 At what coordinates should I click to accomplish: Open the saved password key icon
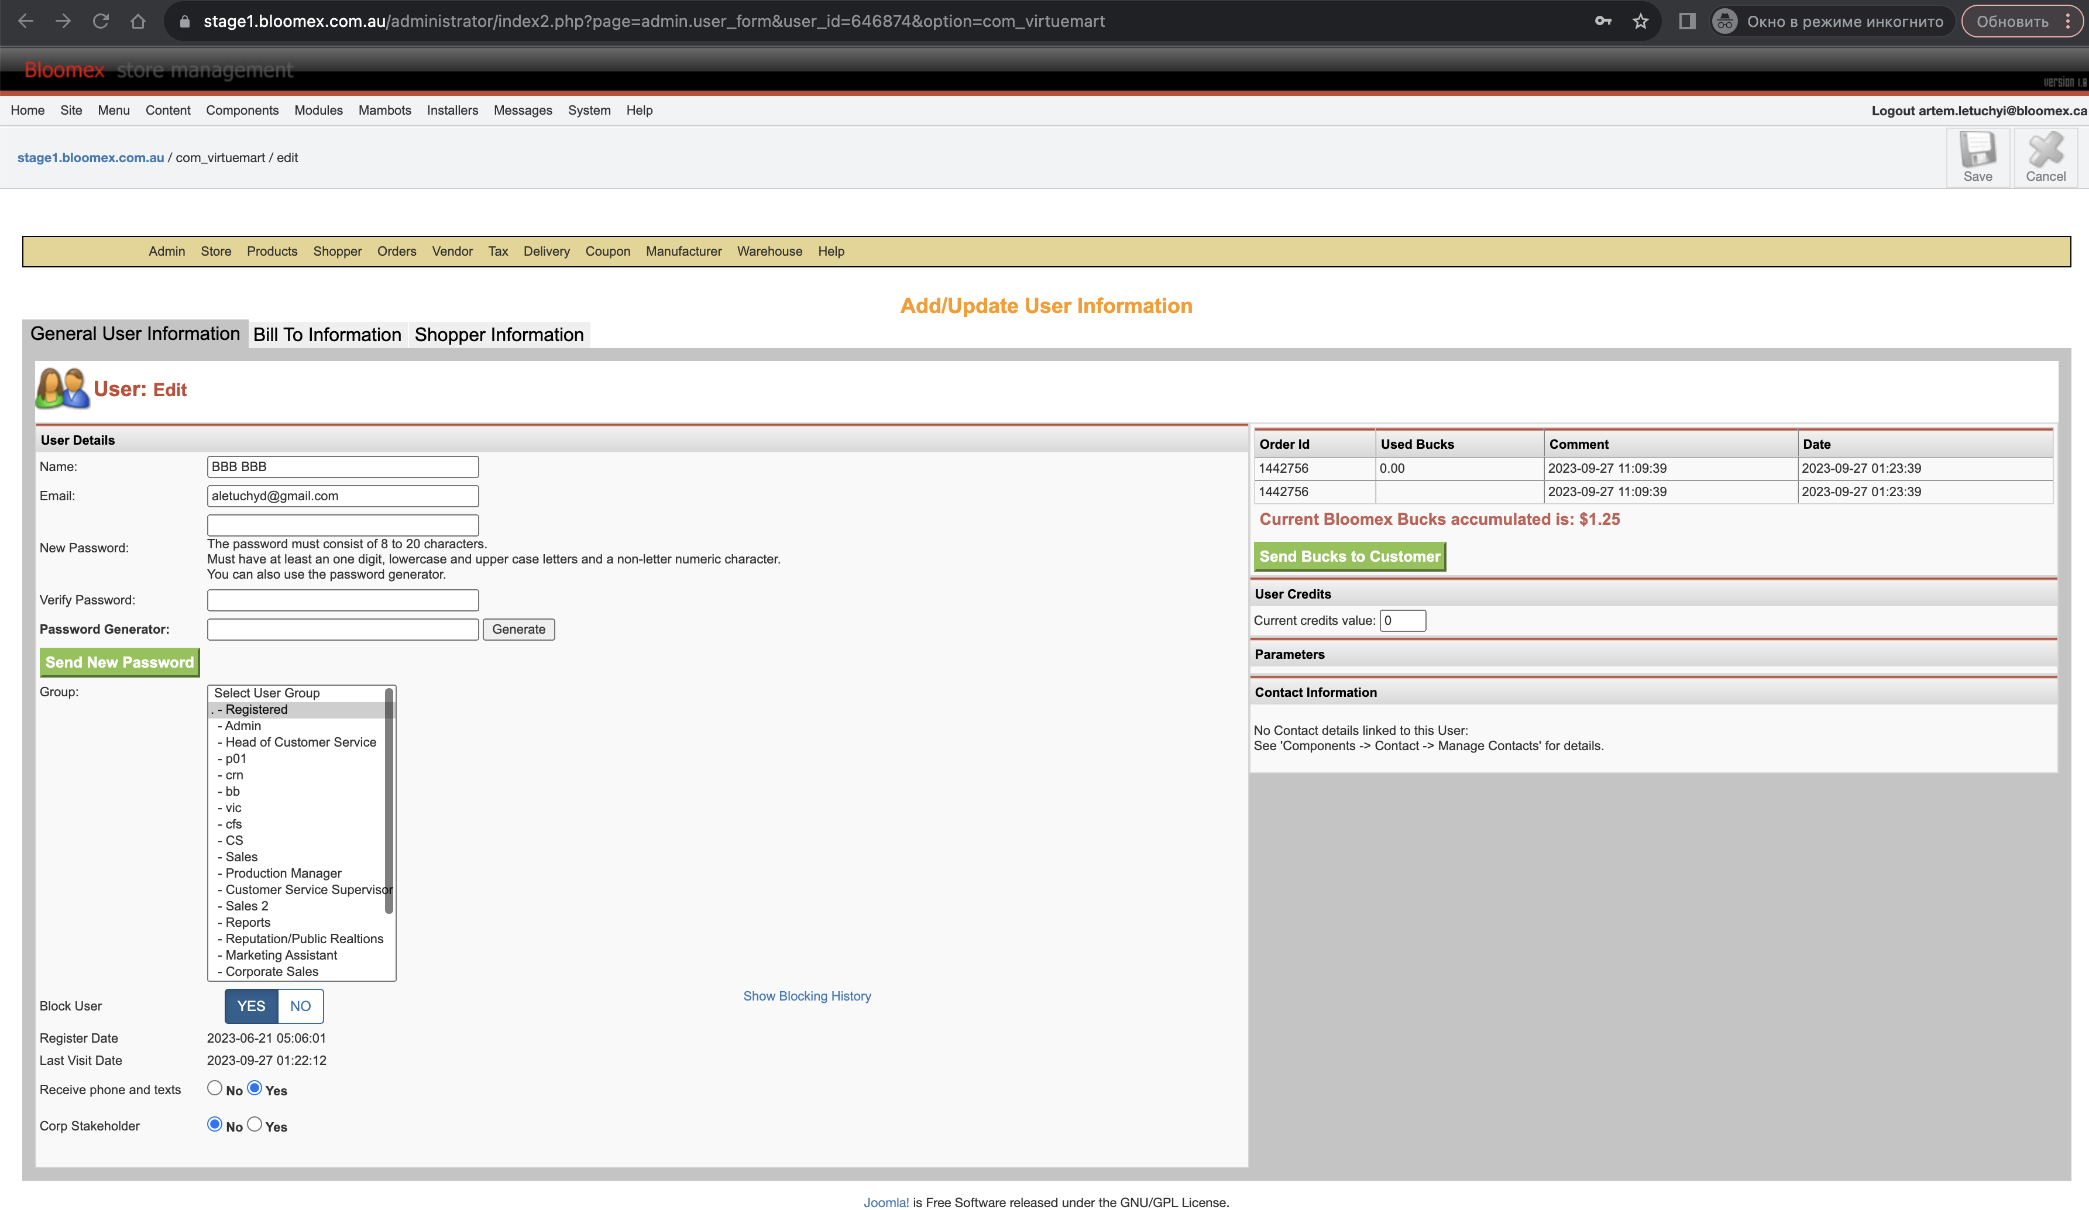pos(1602,22)
